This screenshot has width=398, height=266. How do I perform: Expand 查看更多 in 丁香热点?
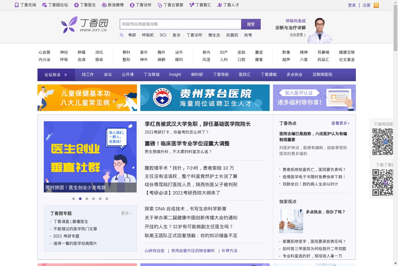click(x=340, y=123)
